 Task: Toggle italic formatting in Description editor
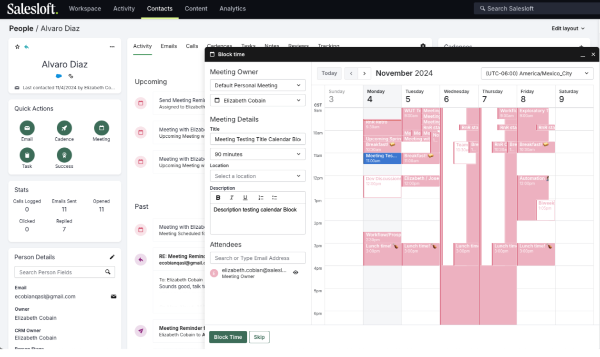[232, 198]
